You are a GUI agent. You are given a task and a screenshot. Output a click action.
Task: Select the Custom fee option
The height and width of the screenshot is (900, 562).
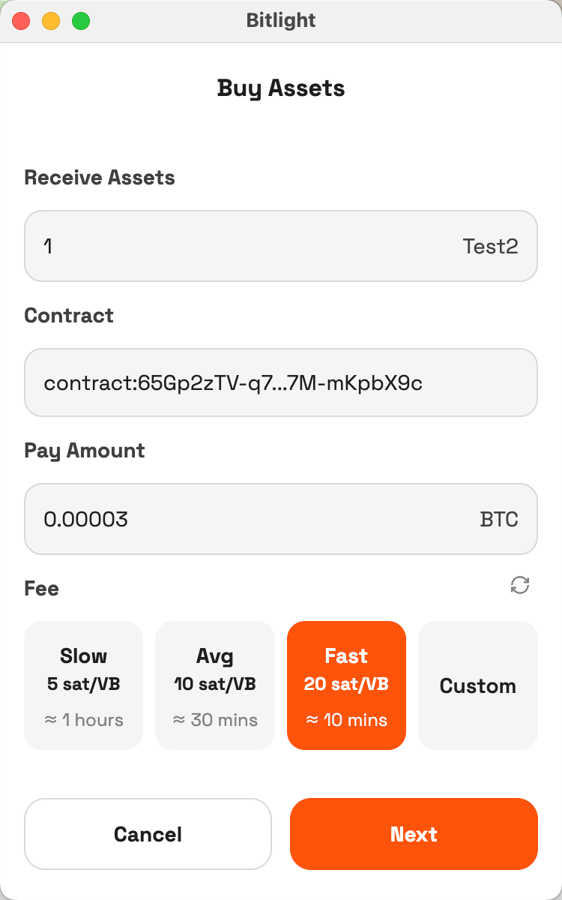click(477, 685)
